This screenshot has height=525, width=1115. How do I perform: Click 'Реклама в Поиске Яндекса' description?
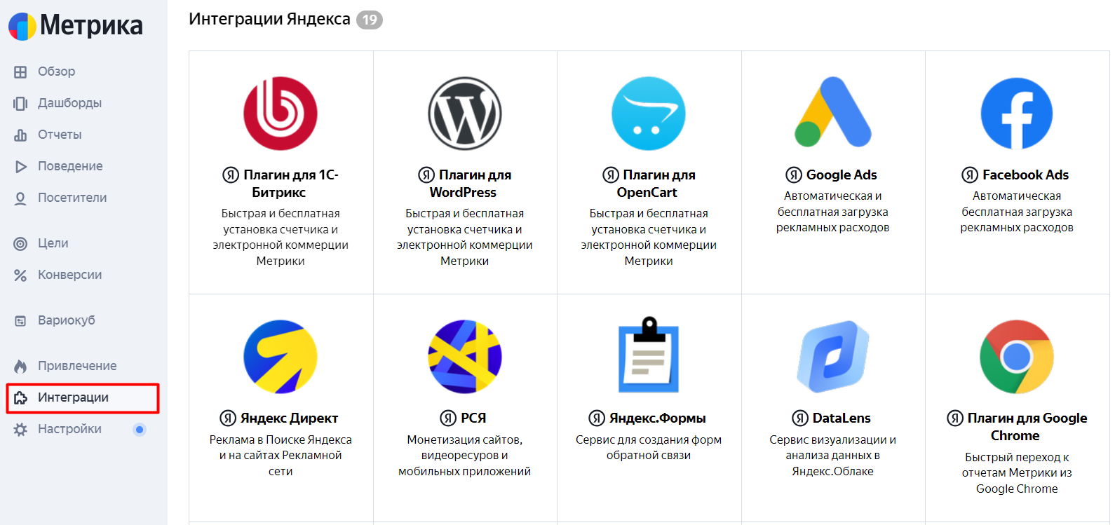click(x=281, y=456)
